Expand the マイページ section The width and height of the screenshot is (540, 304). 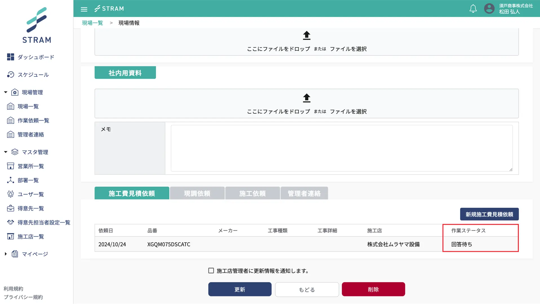coord(5,253)
